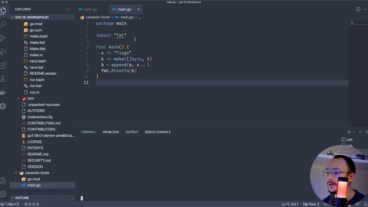Image resolution: width=368 pixels, height=207 pixels.
Task: Place cursor on line 11 of editor
Action: click(222, 83)
